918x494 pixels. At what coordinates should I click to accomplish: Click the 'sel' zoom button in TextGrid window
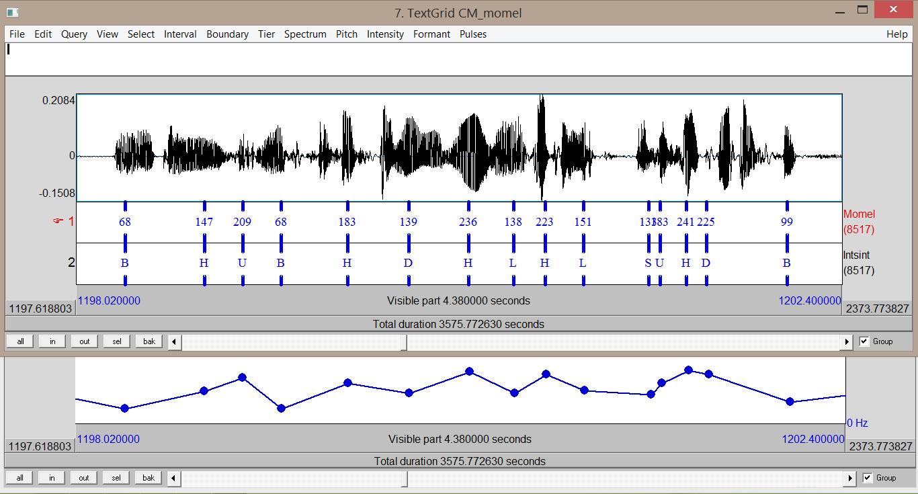click(117, 341)
